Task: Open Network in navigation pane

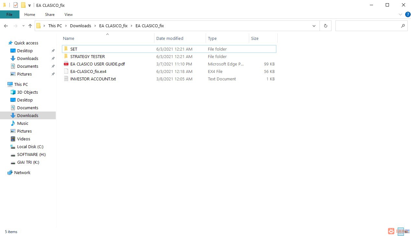Action: [22, 172]
